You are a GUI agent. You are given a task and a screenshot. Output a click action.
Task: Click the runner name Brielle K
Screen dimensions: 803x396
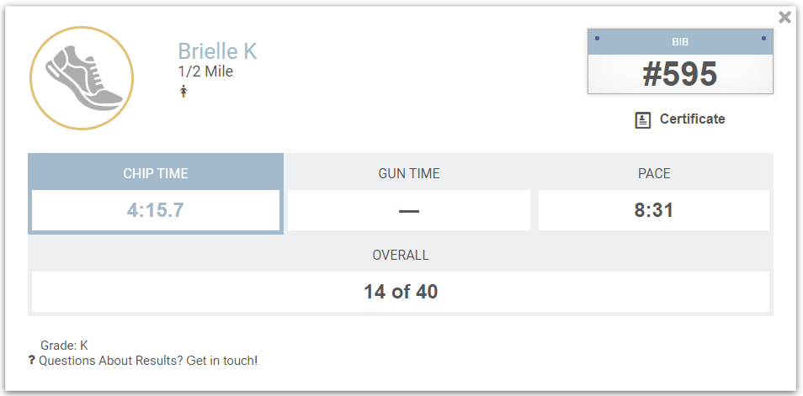[x=217, y=51]
